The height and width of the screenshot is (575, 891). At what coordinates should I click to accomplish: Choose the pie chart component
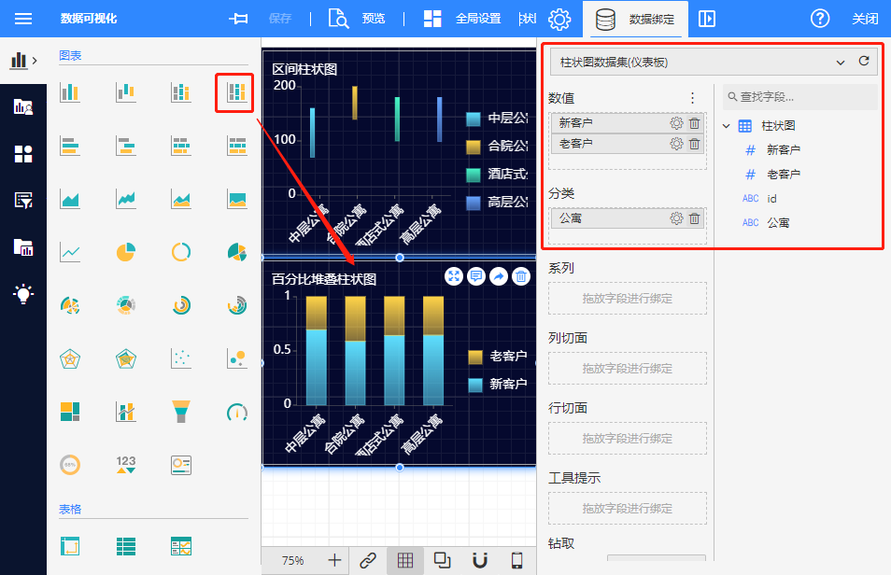[126, 252]
